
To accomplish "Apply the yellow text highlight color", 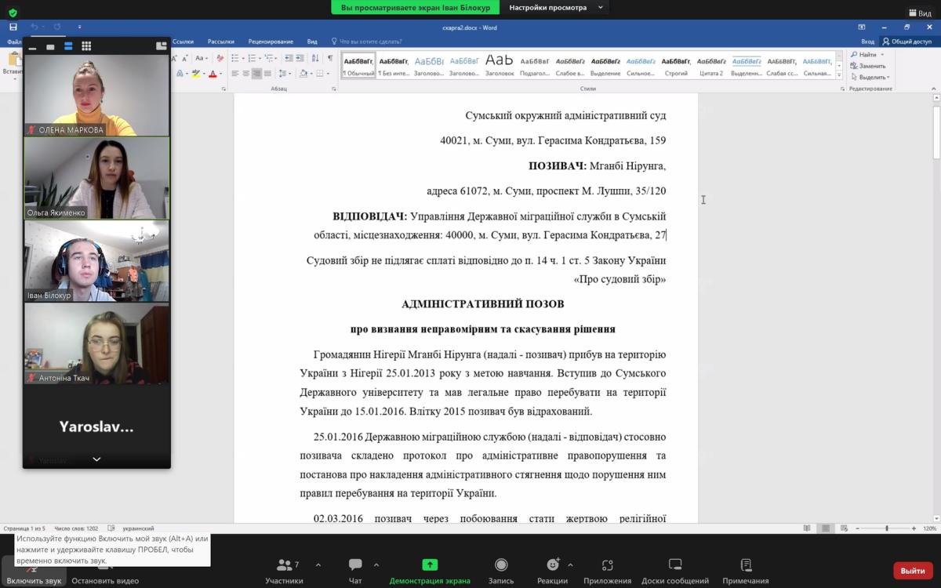I will (196, 74).
